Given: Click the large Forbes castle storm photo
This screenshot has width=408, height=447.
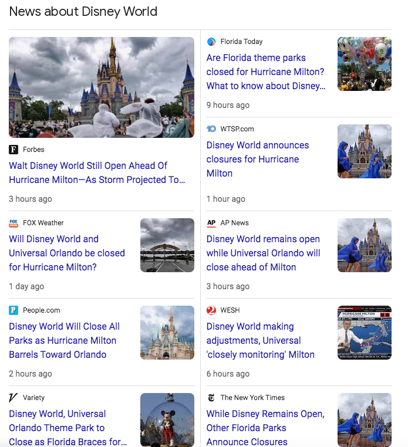Looking at the screenshot, I should [102, 87].
